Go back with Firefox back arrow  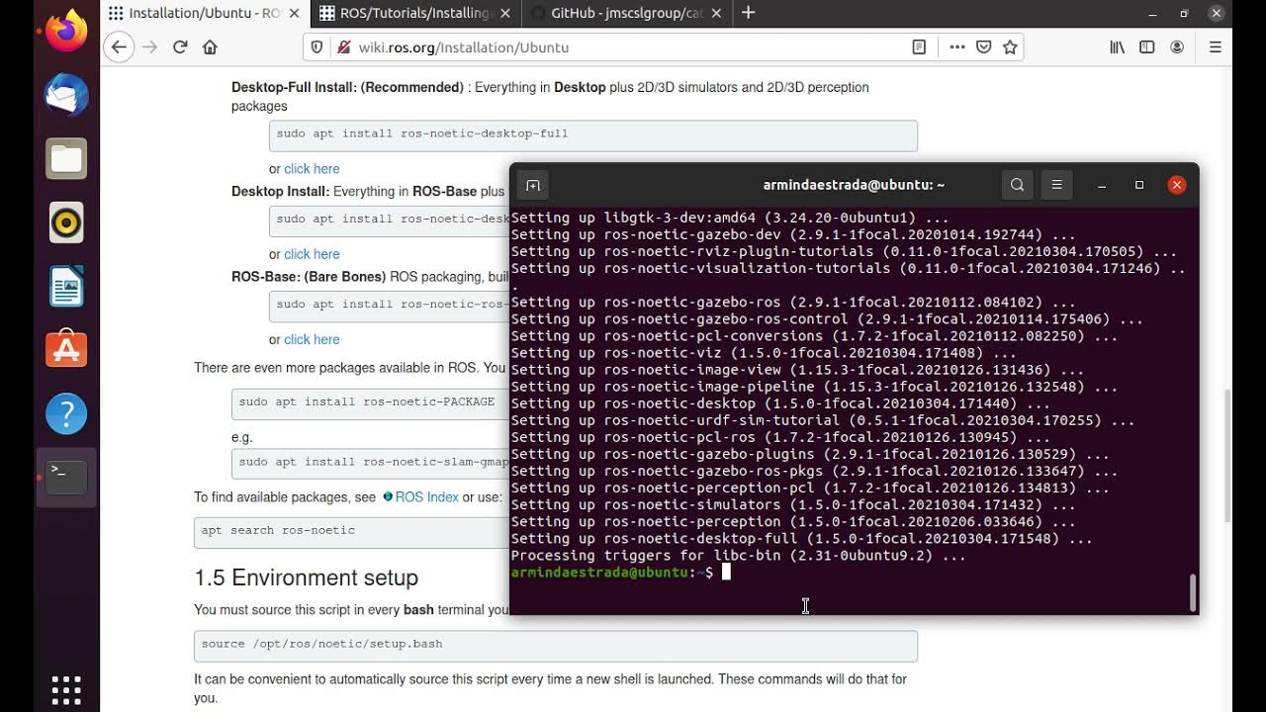119,46
